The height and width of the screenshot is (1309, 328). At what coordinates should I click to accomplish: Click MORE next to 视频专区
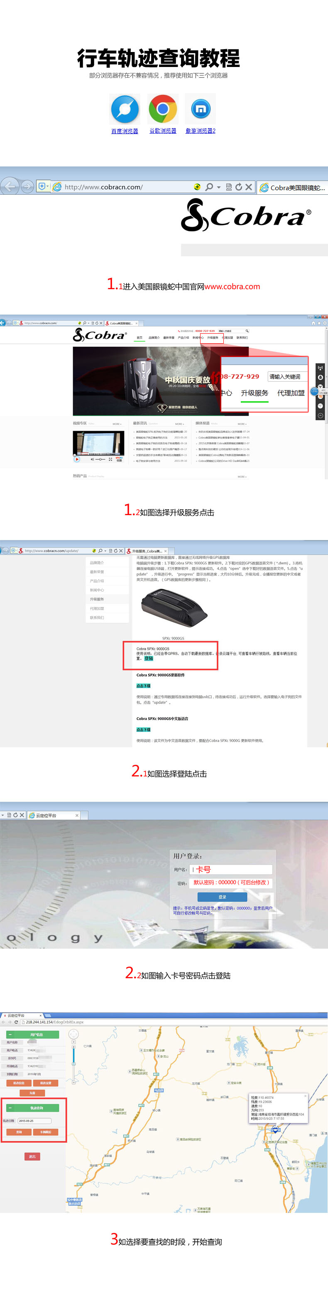pos(117,424)
